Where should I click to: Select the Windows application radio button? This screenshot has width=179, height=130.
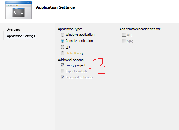[63, 35]
